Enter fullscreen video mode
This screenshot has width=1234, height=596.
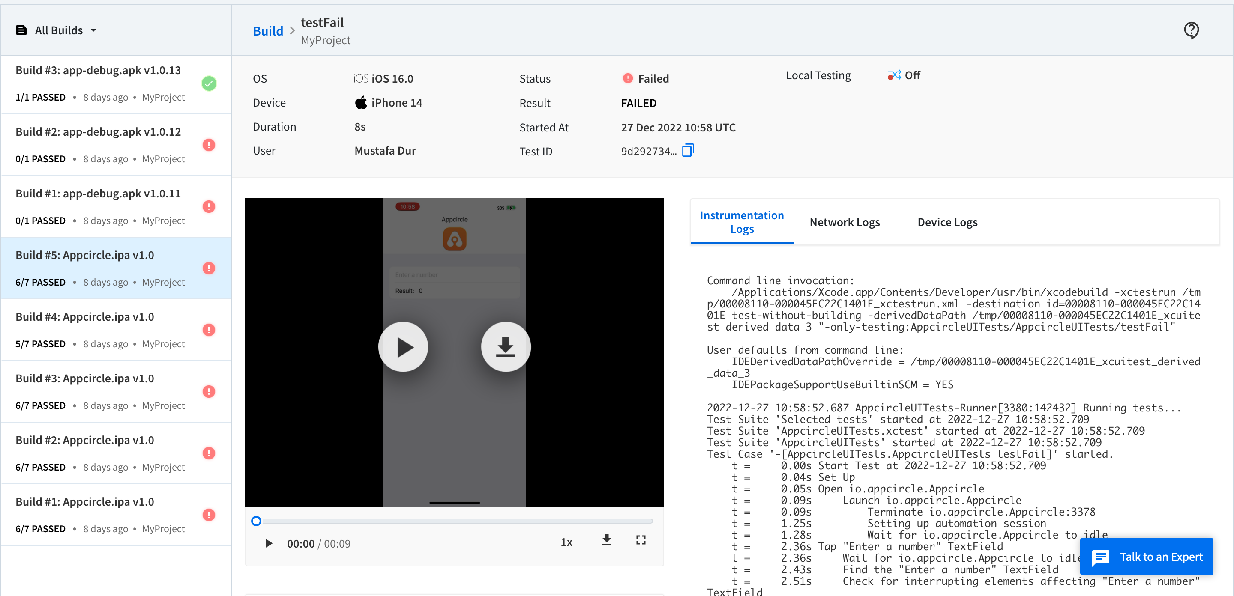[641, 540]
